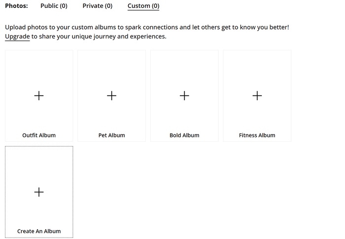
Task: Open the Pet Album card
Action: click(x=111, y=96)
